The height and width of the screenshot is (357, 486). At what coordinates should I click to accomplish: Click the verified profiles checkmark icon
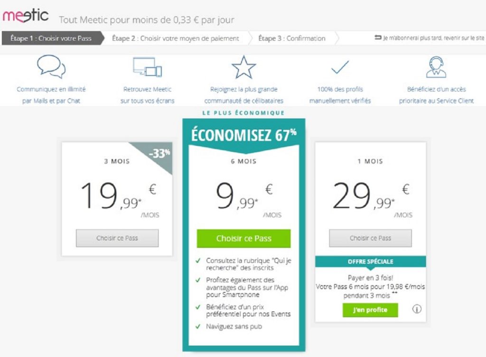(340, 67)
